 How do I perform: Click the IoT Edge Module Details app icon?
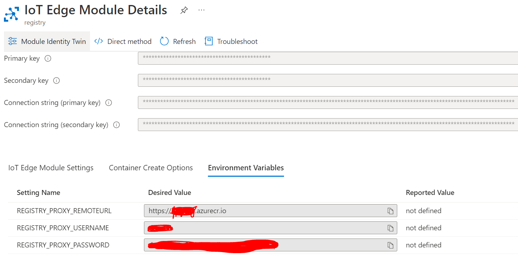[11, 14]
